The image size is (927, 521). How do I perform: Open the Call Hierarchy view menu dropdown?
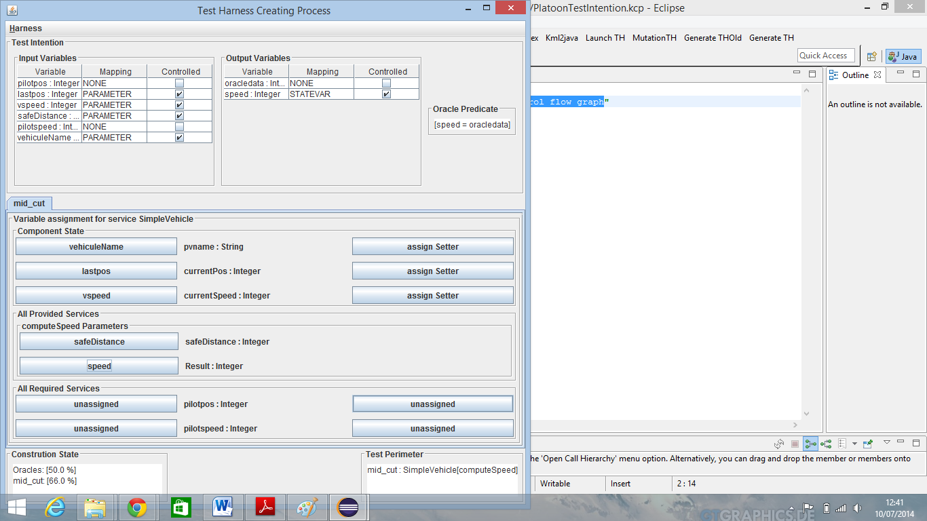coord(886,443)
